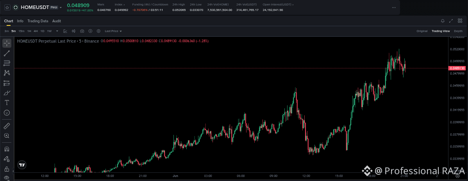Open the hexagon chart settings icon

coord(98,31)
